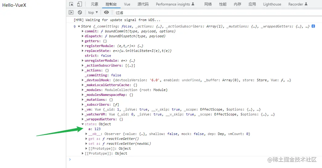This screenshot has height=168, width=322.
Task: Expand the _modules ModuleCollection
Action: pyautogui.click(x=82, y=90)
